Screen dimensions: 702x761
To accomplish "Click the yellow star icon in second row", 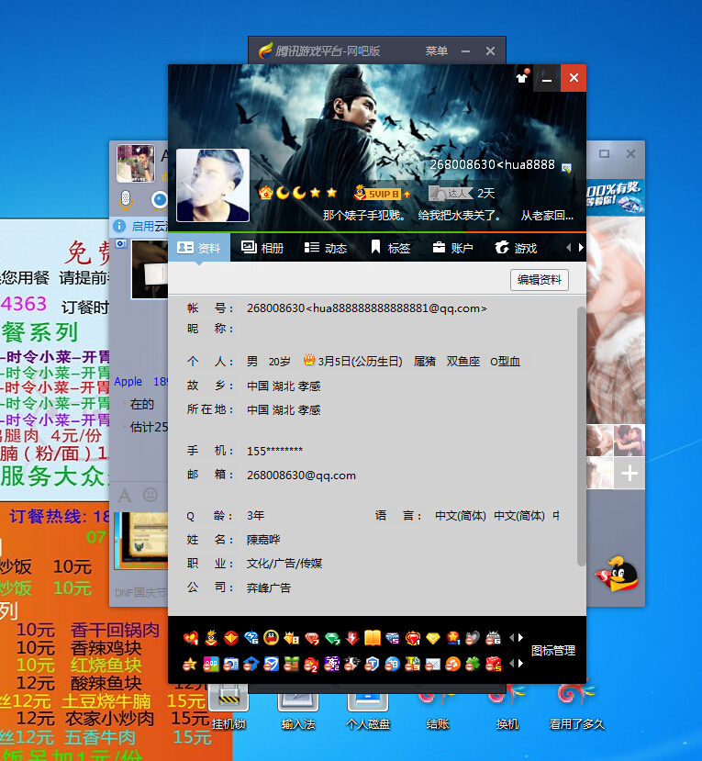I will click(190, 664).
